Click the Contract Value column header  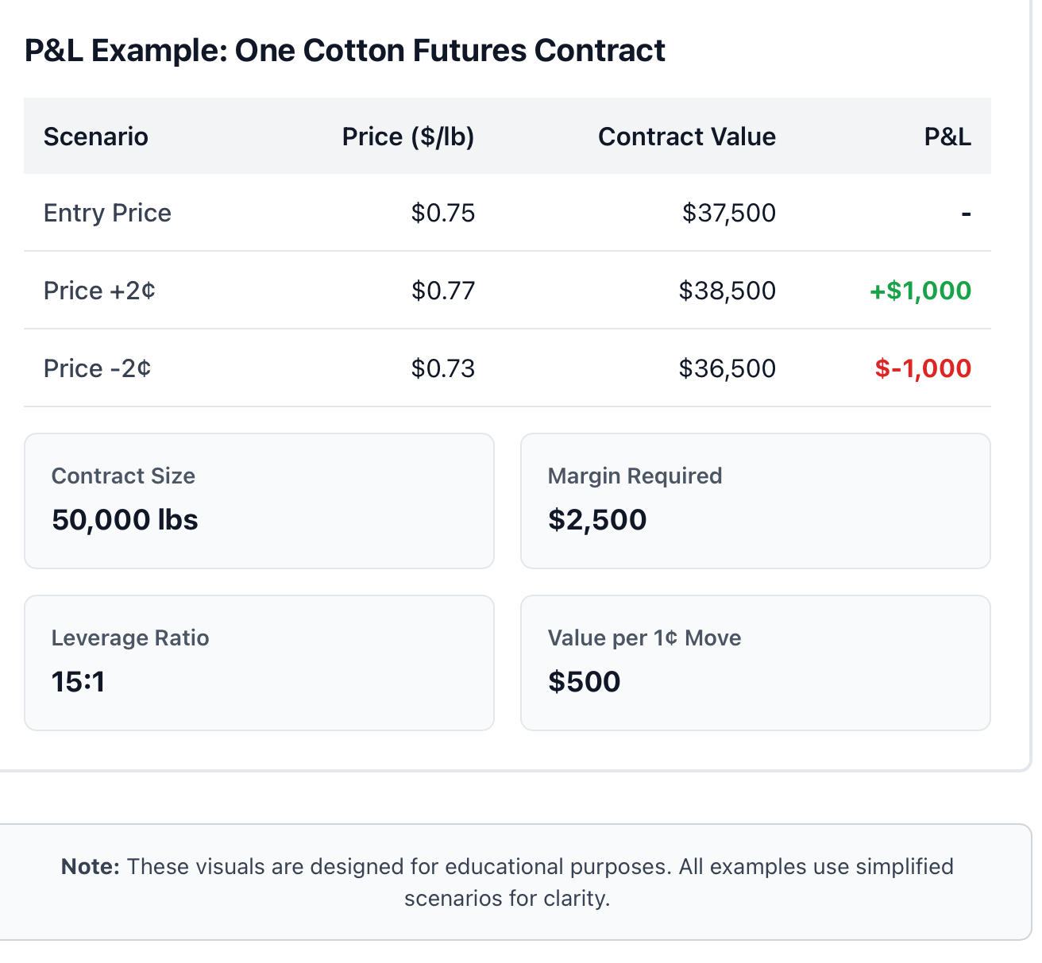click(x=687, y=137)
